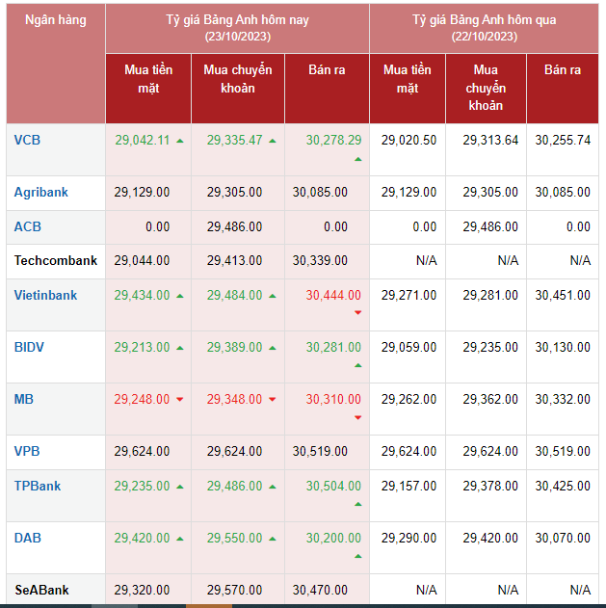Follow the ACB bank link
This screenshot has width=606, height=608.
click(x=27, y=226)
